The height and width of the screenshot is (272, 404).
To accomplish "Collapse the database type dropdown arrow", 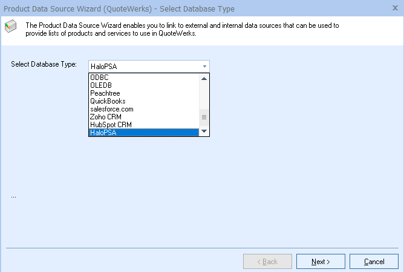I will [204, 66].
